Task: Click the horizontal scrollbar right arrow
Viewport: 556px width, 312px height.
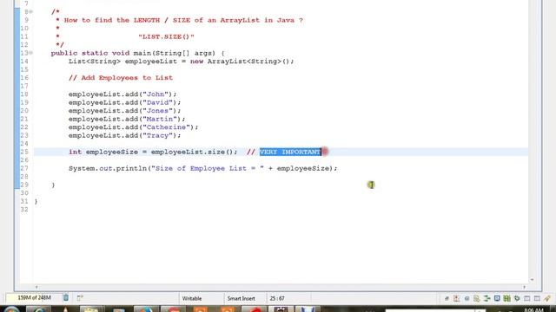Action: [x=525, y=287]
